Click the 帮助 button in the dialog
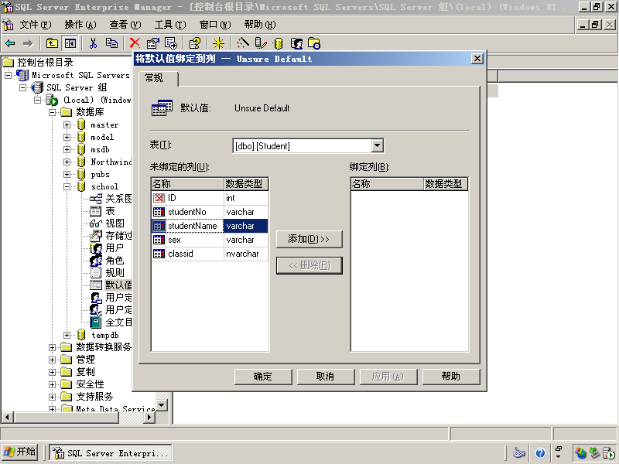 [451, 377]
